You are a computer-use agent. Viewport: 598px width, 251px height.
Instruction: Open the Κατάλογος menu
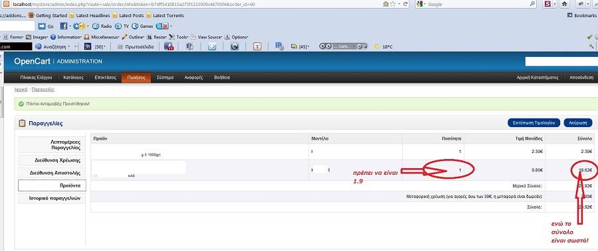(x=73, y=77)
